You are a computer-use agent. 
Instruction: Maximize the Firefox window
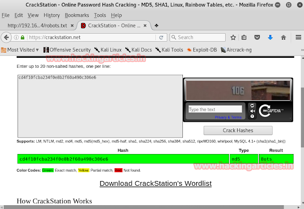click(289, 5)
